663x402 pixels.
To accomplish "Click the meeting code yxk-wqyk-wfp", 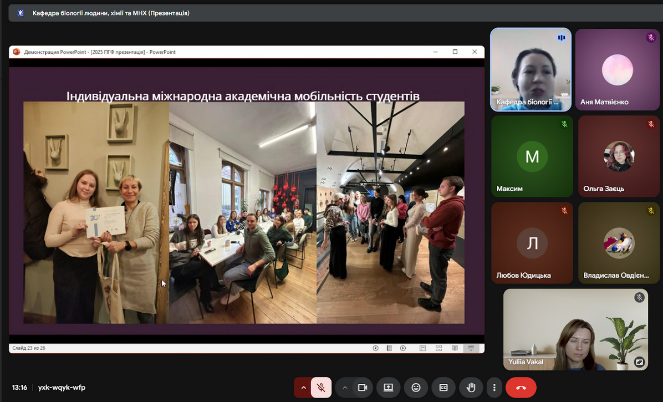I will coord(62,388).
